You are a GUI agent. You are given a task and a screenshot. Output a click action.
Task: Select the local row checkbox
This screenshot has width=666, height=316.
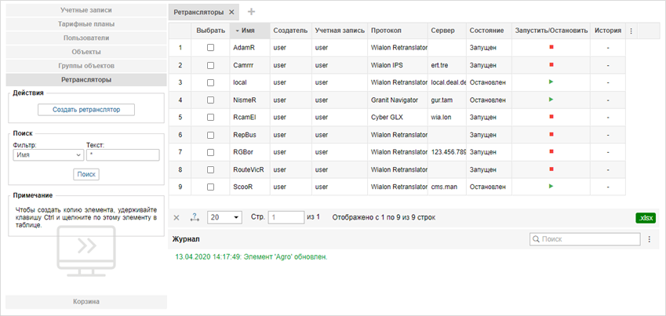click(210, 83)
